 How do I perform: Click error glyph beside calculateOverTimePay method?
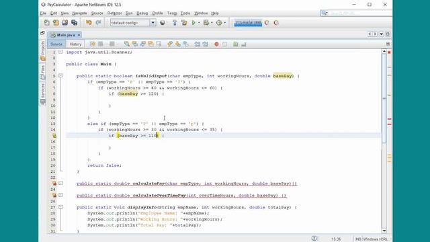pyautogui.click(x=54, y=196)
